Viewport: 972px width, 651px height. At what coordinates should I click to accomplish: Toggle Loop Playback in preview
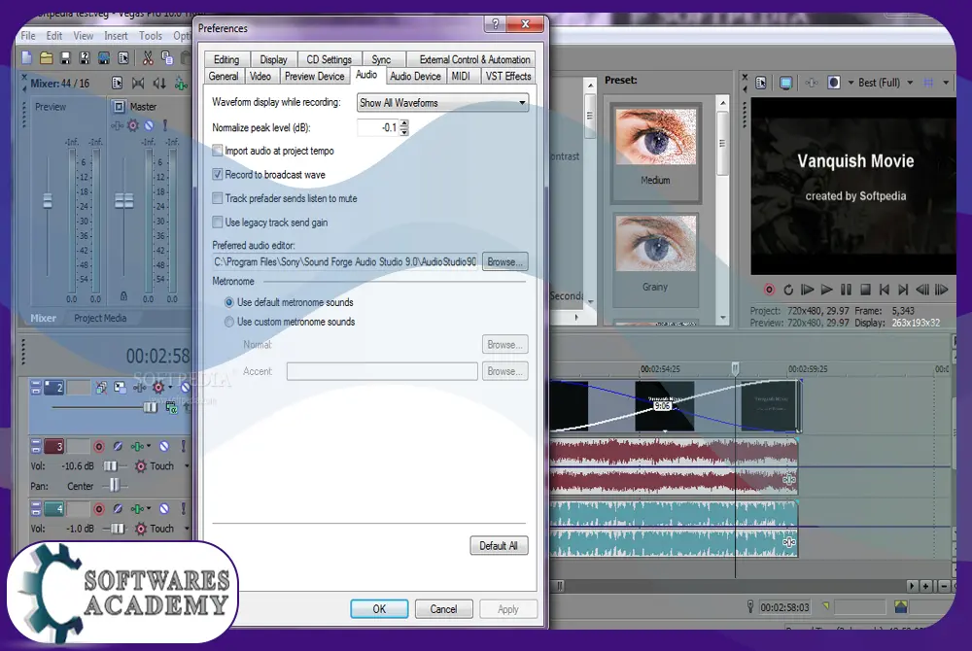tap(788, 290)
